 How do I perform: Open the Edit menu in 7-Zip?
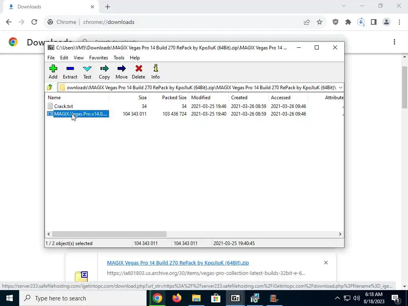[x=64, y=58]
